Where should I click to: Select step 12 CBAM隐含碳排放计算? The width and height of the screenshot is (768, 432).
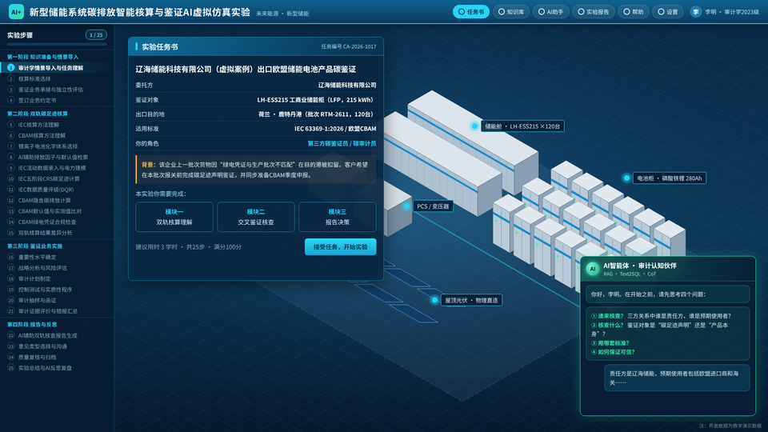pyautogui.click(x=57, y=200)
